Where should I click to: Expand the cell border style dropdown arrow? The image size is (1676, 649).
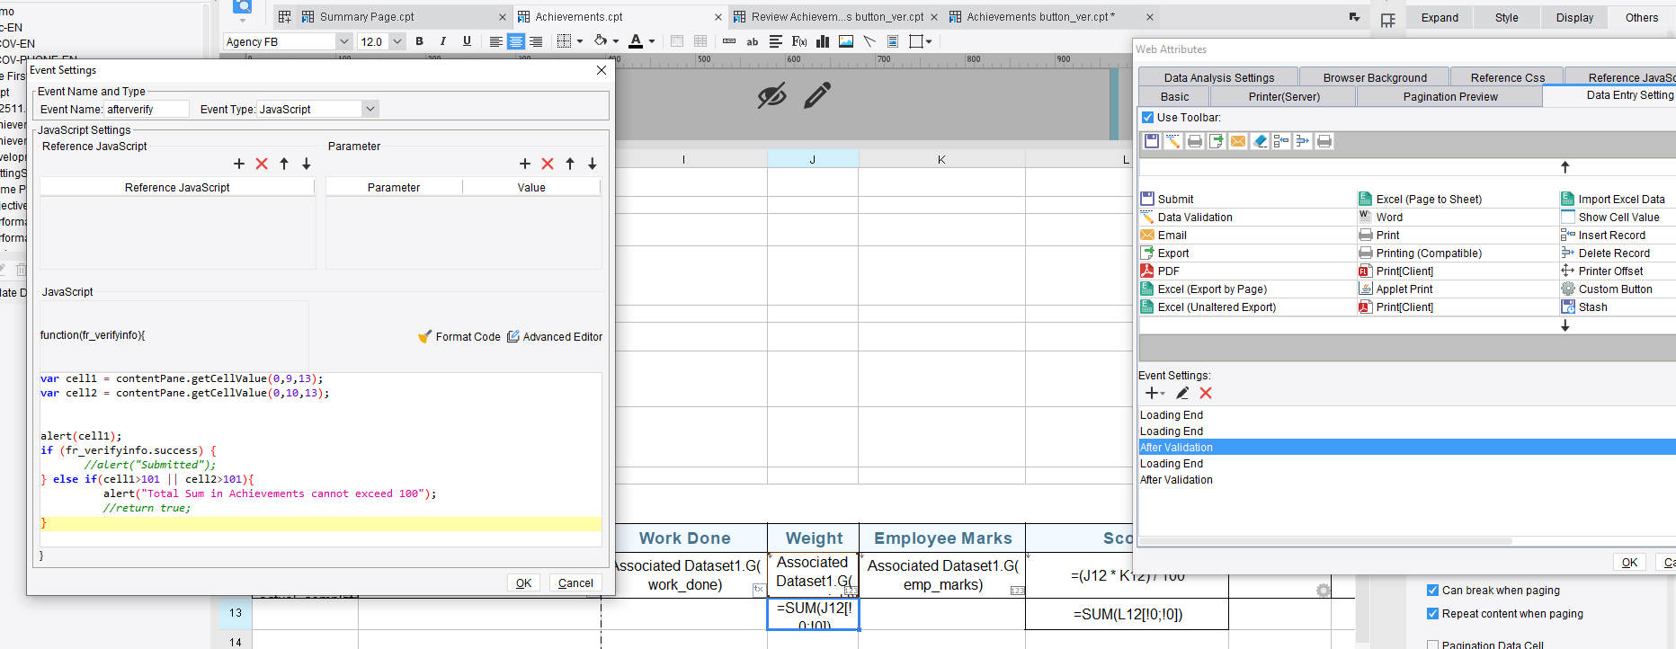pos(580,41)
